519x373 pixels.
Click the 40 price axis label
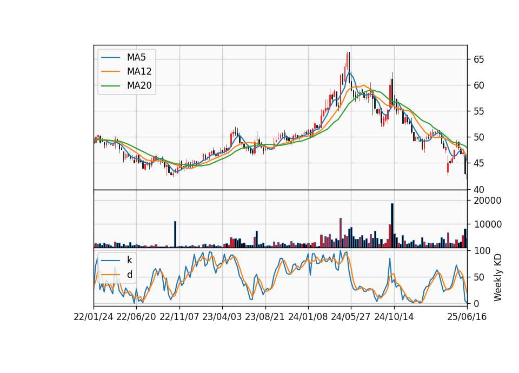pyautogui.click(x=478, y=190)
